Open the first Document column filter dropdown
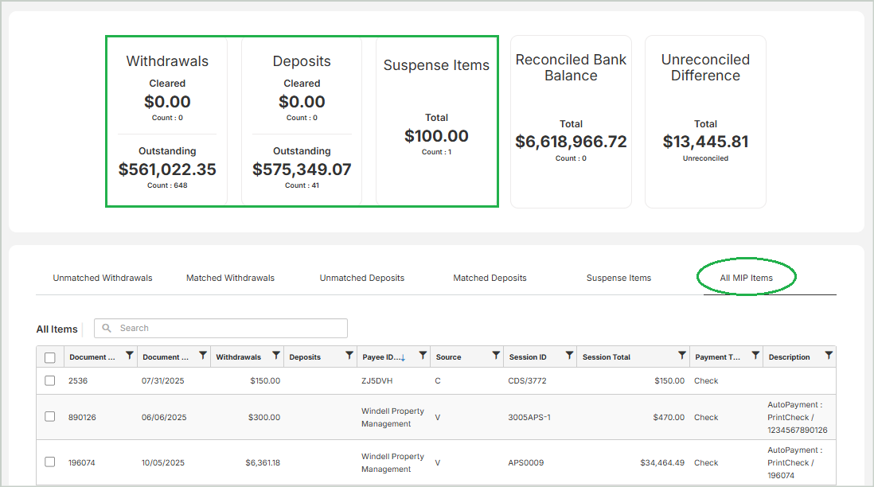Viewport: 874px width, 487px height. pyautogui.click(x=130, y=356)
